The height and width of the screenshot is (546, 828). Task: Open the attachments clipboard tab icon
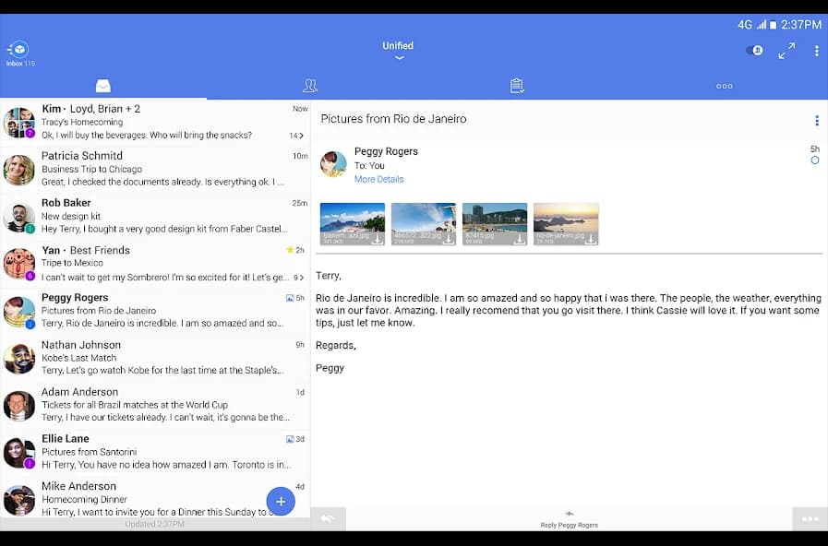point(516,85)
